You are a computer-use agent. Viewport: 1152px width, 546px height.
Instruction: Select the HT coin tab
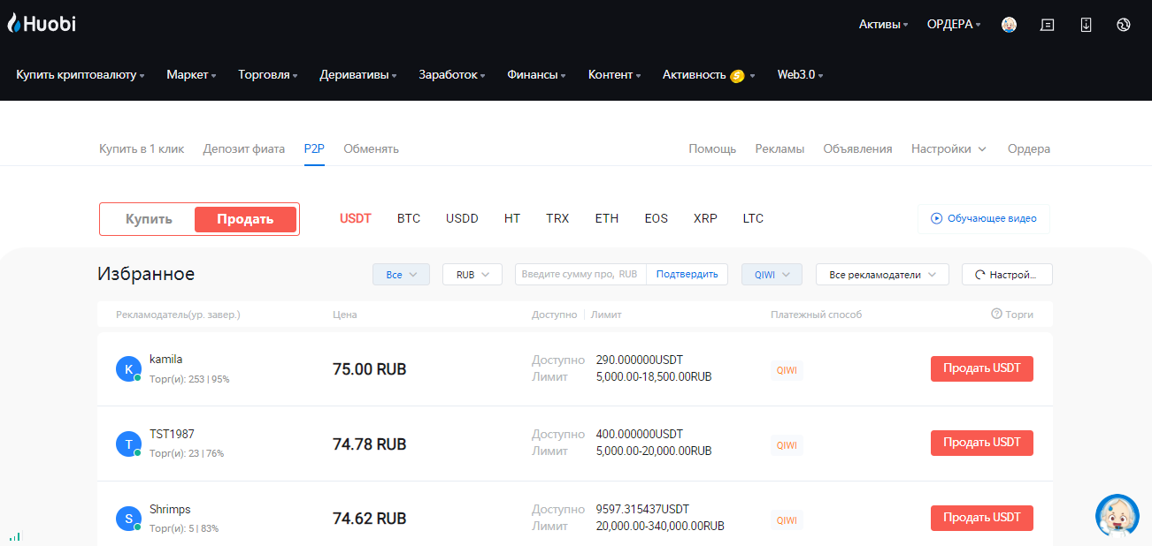coord(512,218)
